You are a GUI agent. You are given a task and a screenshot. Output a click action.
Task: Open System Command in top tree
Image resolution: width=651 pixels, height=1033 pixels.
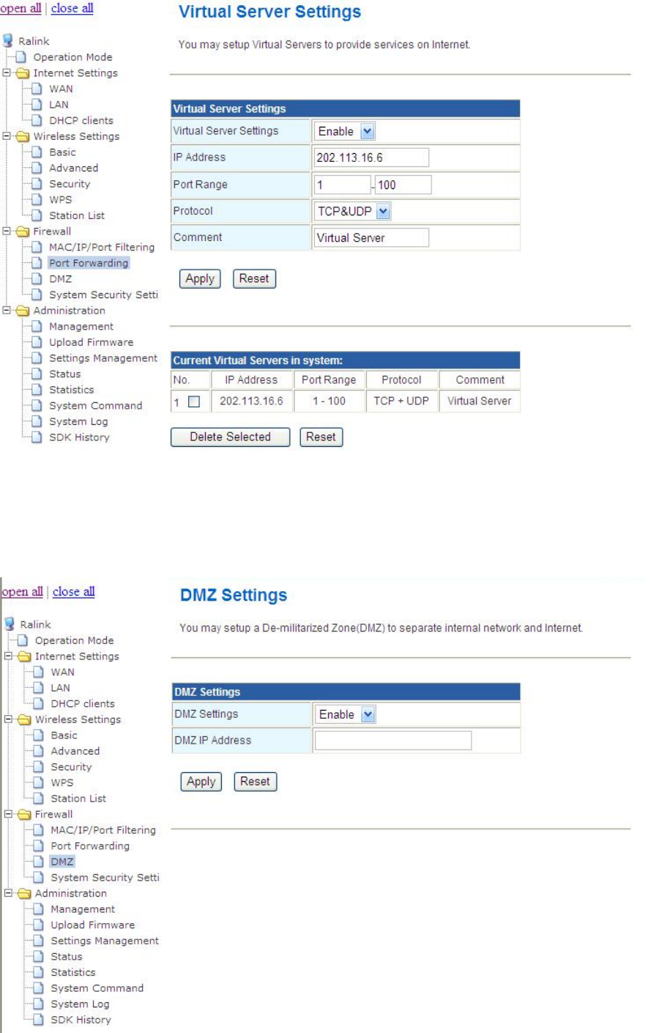tap(96, 405)
